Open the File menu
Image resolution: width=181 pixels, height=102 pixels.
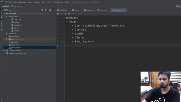click(6, 2)
